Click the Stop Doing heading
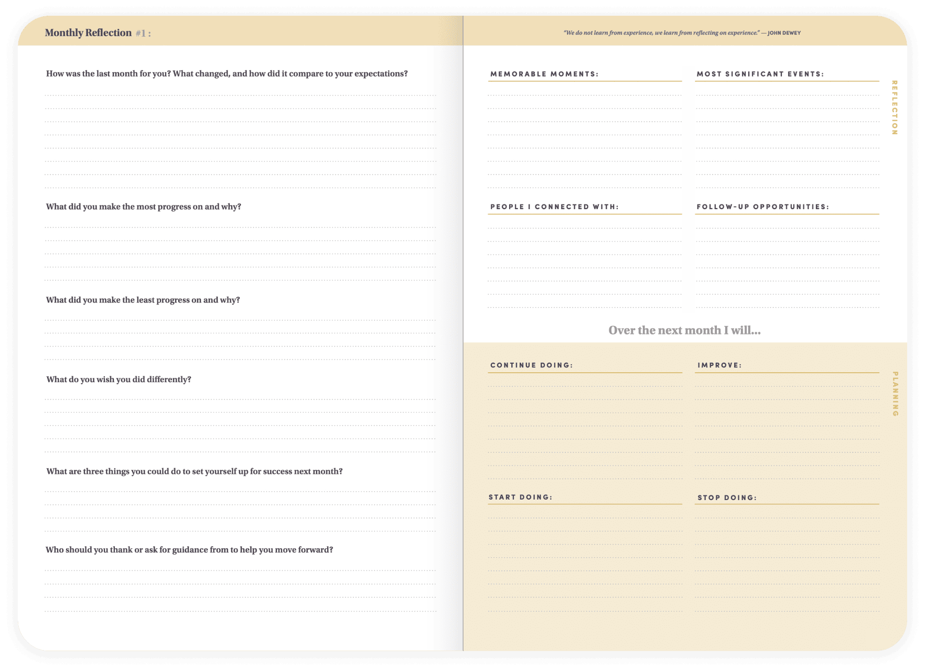The image size is (925, 671). click(727, 497)
